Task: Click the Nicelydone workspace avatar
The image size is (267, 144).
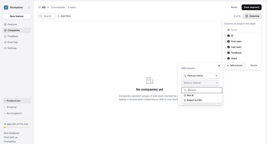Action: tap(6, 7)
